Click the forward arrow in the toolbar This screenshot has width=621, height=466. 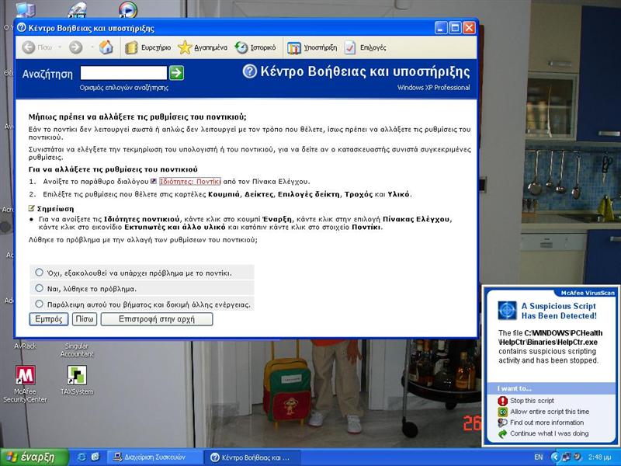coord(75,47)
